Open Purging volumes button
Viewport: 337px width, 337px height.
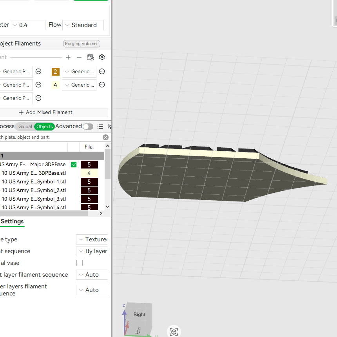[x=82, y=43]
